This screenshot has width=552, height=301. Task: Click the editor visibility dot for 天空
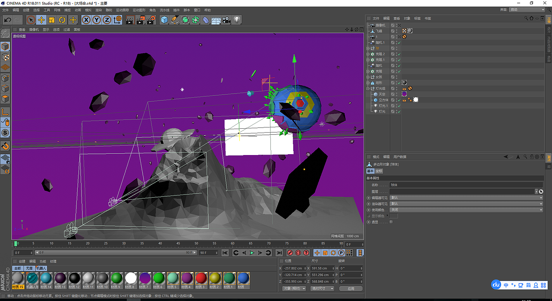(x=396, y=93)
